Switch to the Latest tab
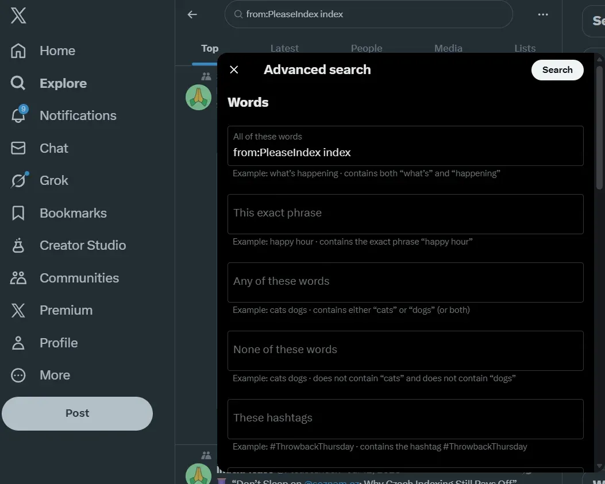 [x=284, y=48]
